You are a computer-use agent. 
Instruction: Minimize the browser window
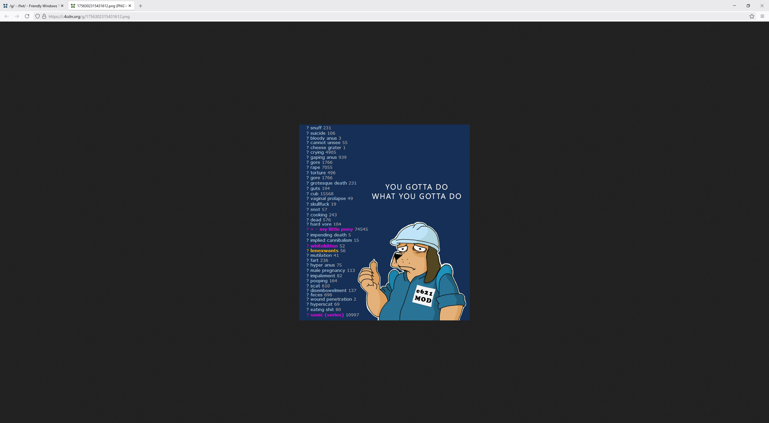[734, 6]
